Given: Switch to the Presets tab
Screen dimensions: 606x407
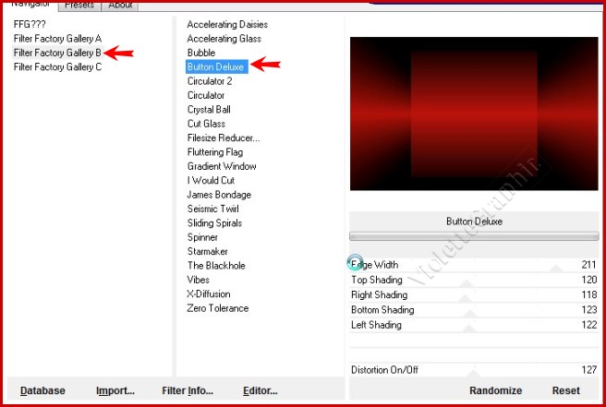Looking at the screenshot, I should point(79,5).
